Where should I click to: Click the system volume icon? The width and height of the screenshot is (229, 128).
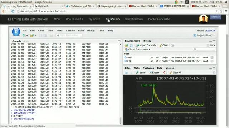tap(212, 2)
